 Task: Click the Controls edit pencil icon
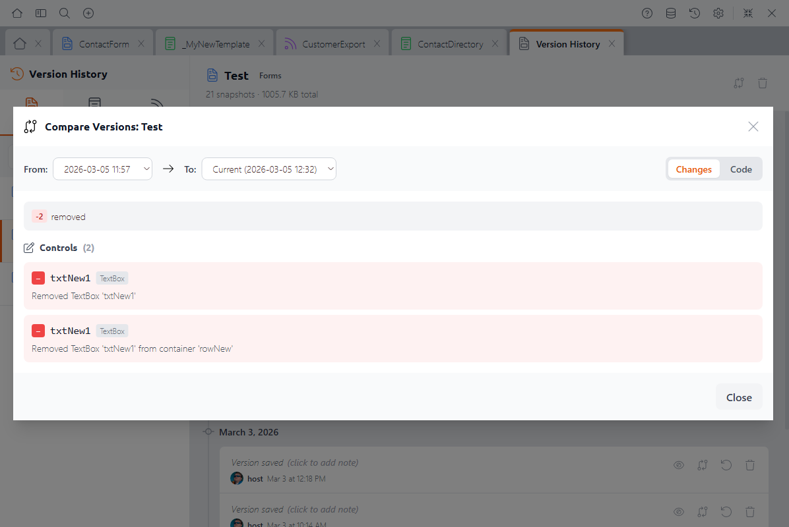[x=29, y=248]
